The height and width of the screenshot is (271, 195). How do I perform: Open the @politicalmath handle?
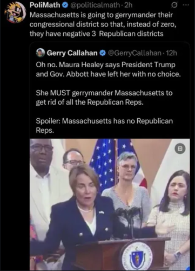pos(95,5)
